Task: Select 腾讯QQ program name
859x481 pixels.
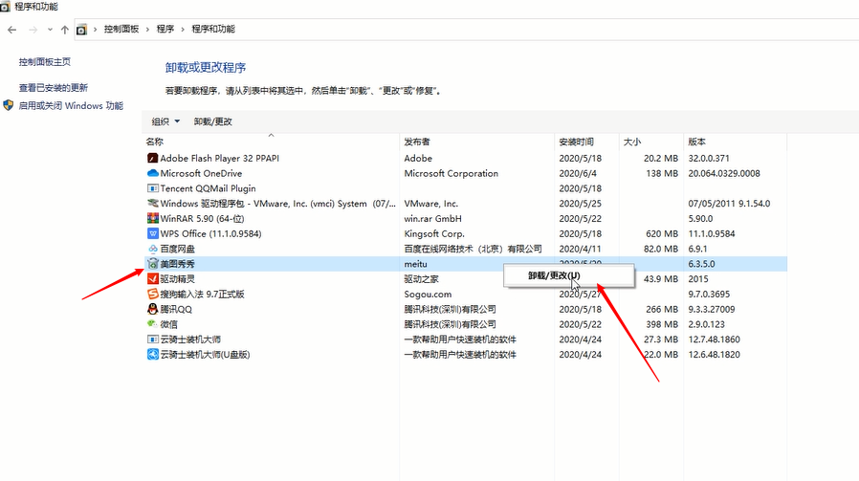Action: [x=176, y=310]
